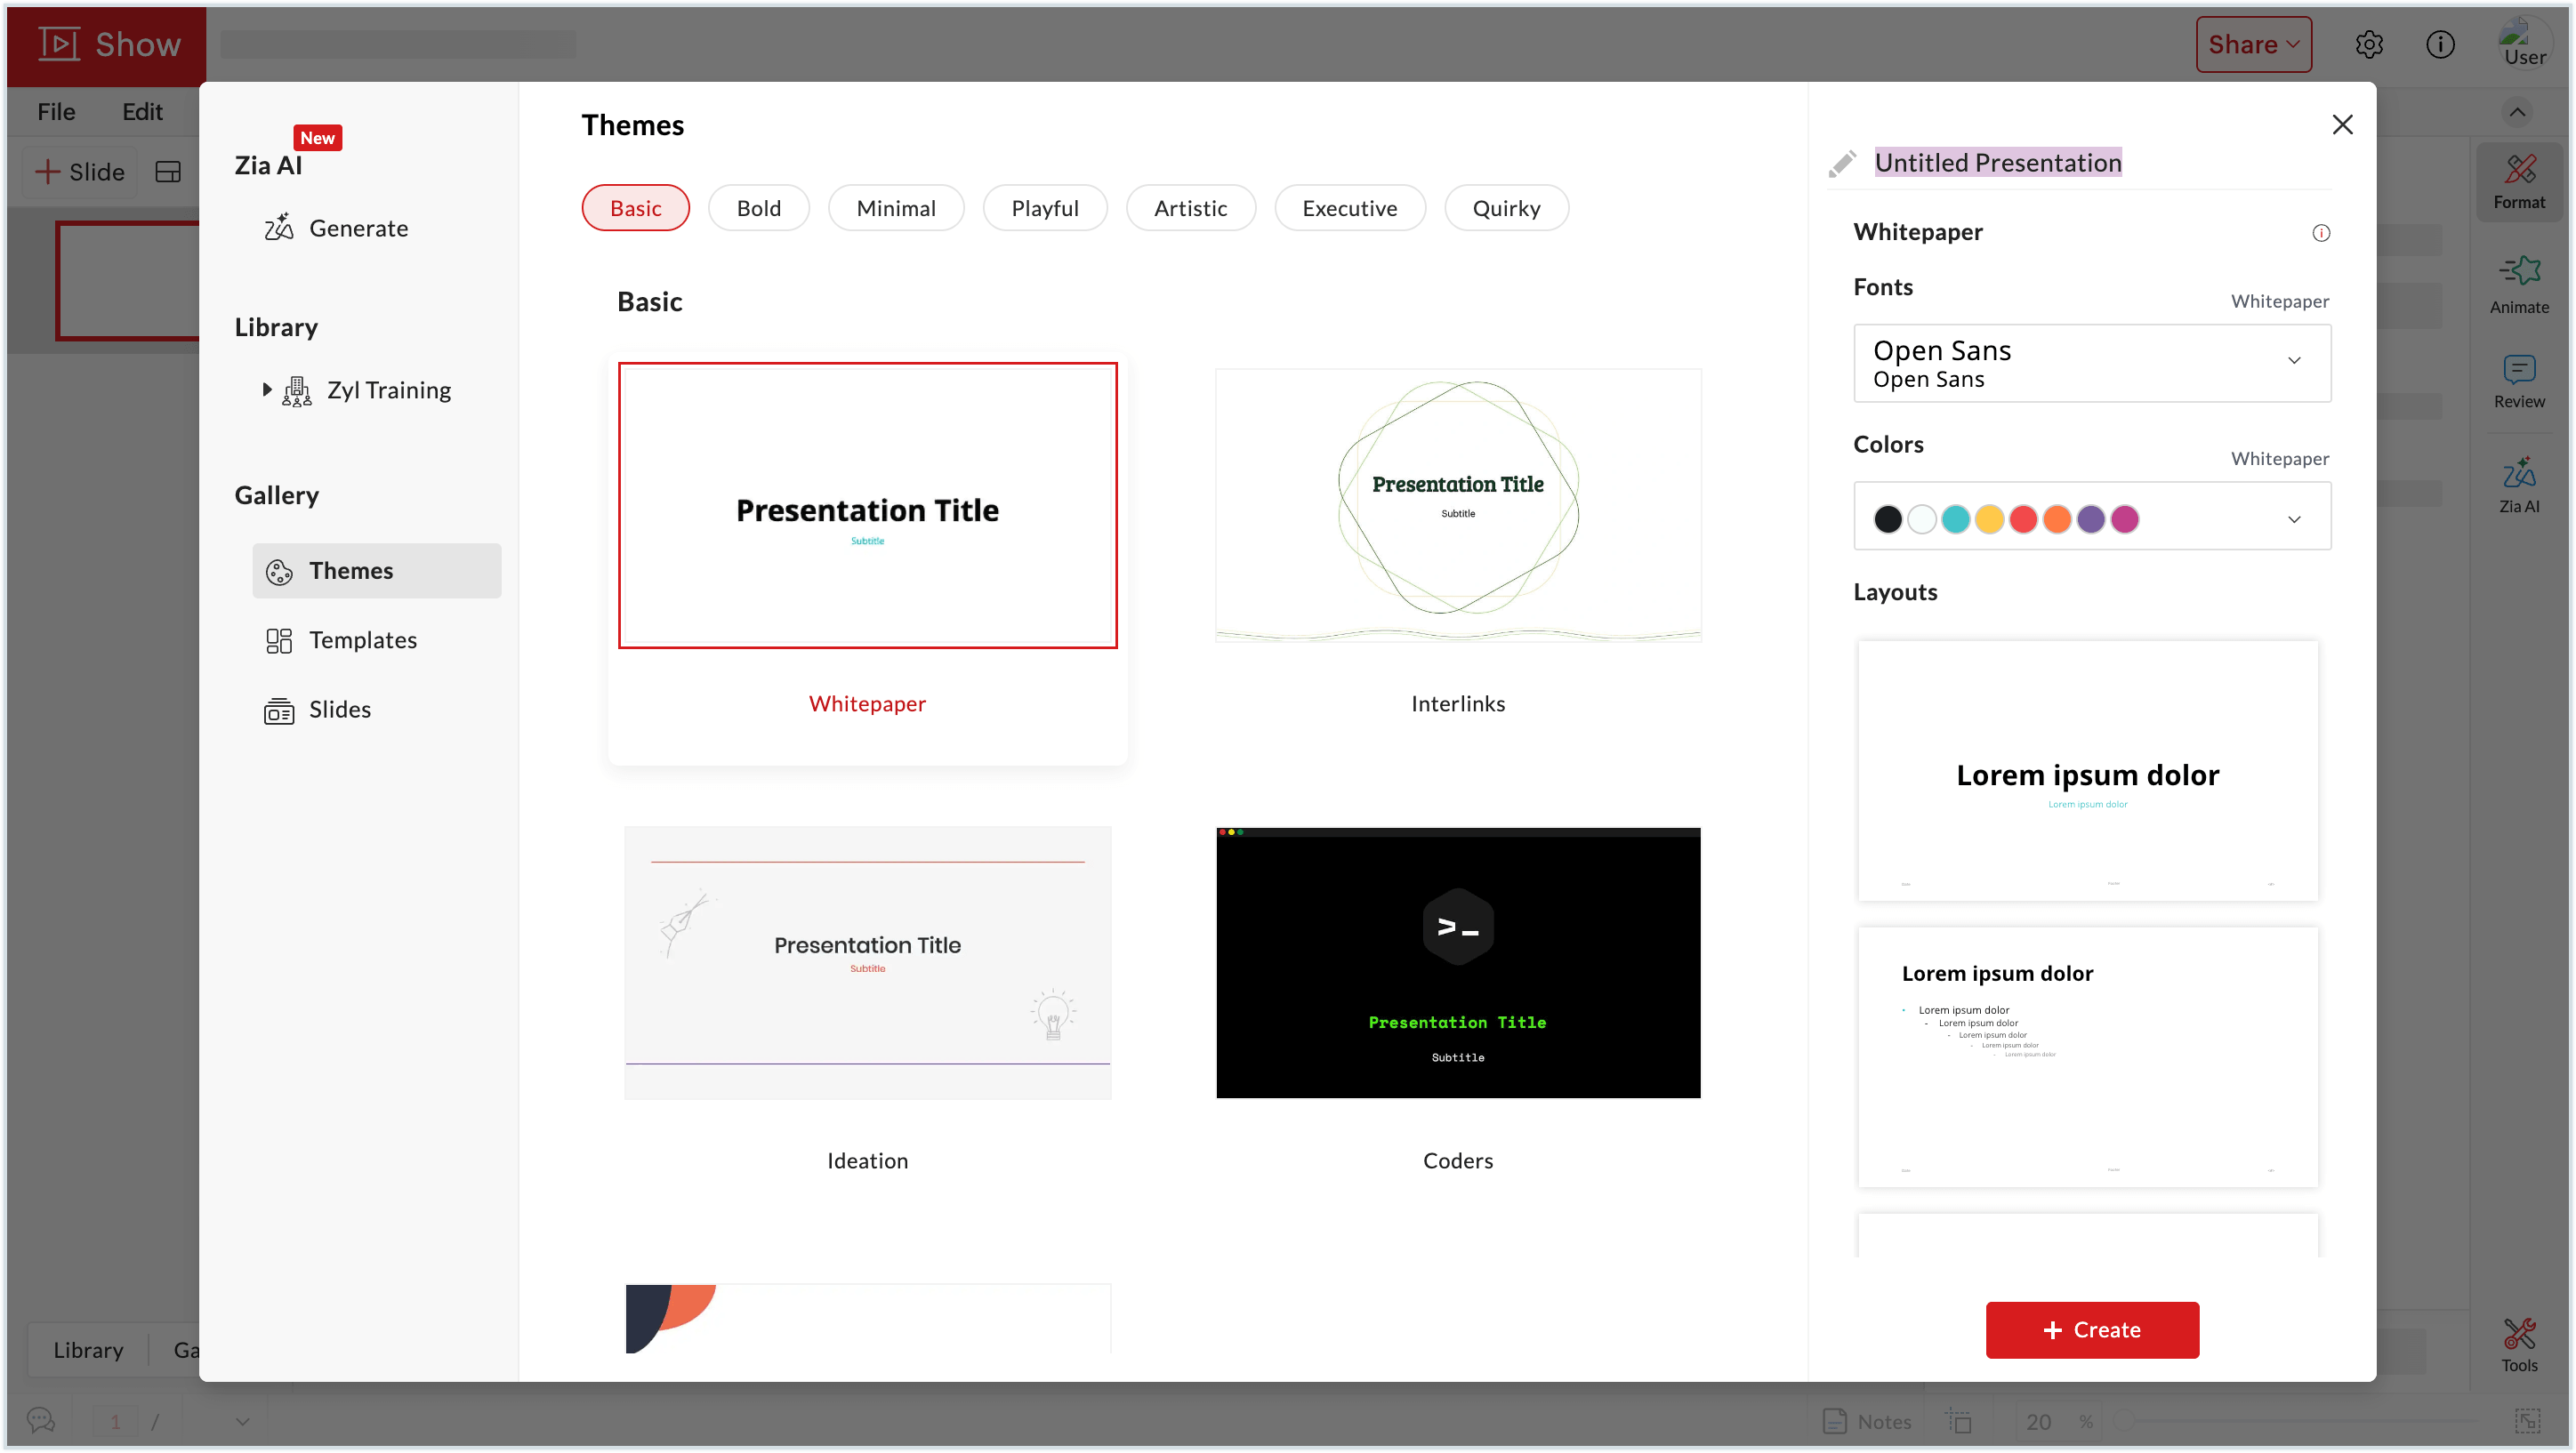Select the Basic theme filter
The width and height of the screenshot is (2576, 1453).
[x=635, y=207]
